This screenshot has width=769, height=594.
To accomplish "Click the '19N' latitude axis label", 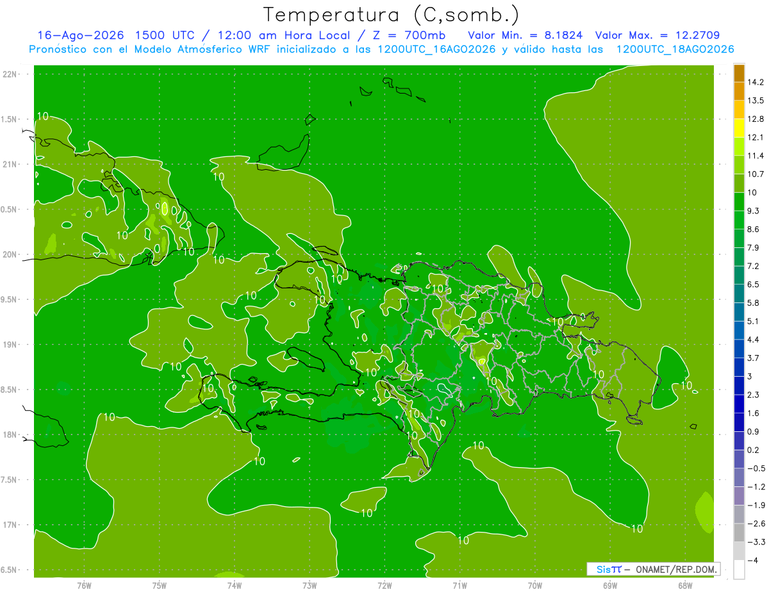I will click(10, 344).
